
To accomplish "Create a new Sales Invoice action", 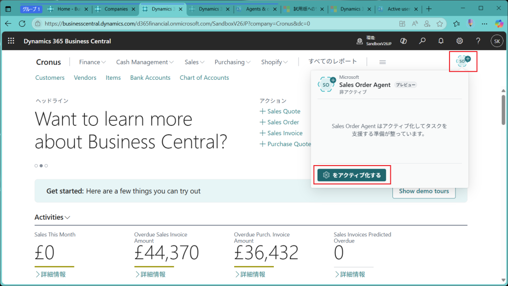I will point(281,133).
